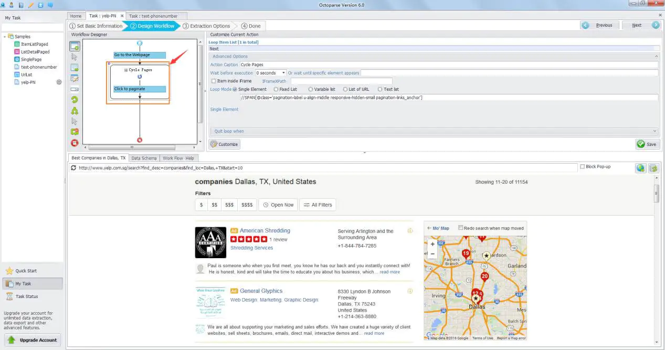Open the Work Flow Help tab
665x350 pixels.
(x=178, y=158)
